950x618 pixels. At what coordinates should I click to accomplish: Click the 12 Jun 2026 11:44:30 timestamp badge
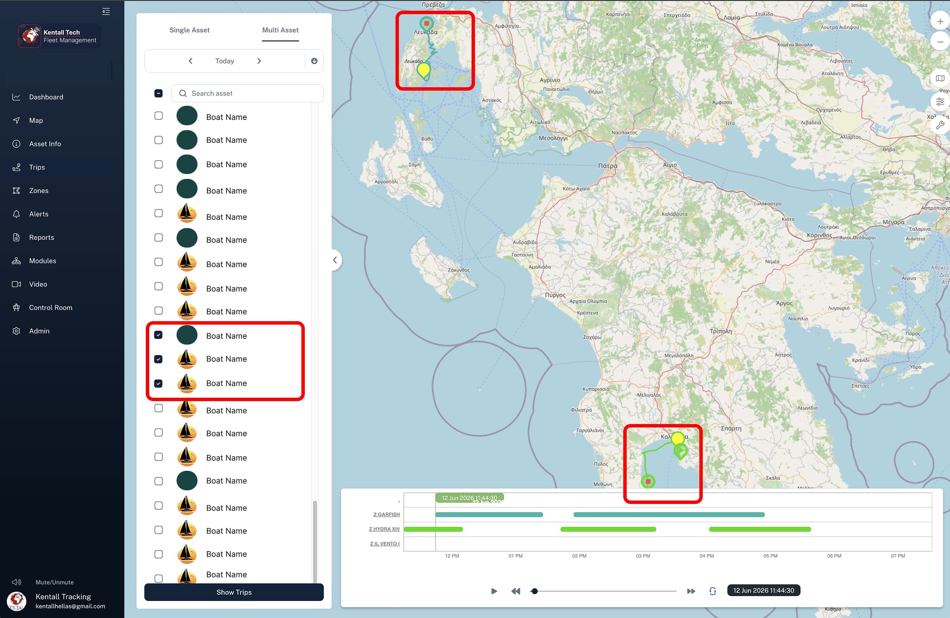(764, 591)
